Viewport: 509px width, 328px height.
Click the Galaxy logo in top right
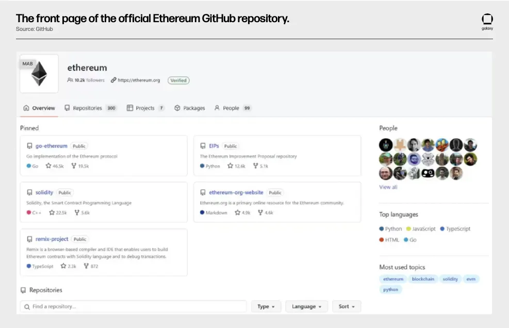(x=487, y=21)
